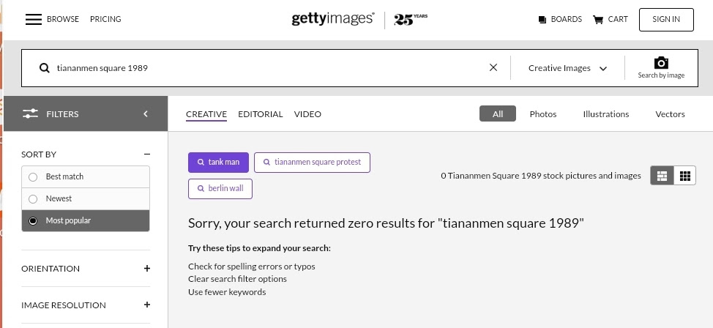Switch to the Editorial tab
713x328 pixels.
pyautogui.click(x=261, y=114)
